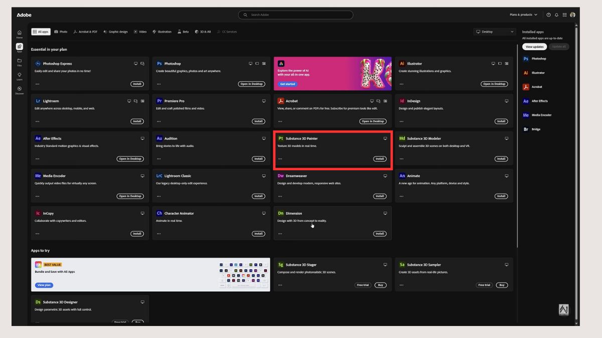Click the Dn icon on the Dimension card
The height and width of the screenshot is (338, 602).
(280, 213)
